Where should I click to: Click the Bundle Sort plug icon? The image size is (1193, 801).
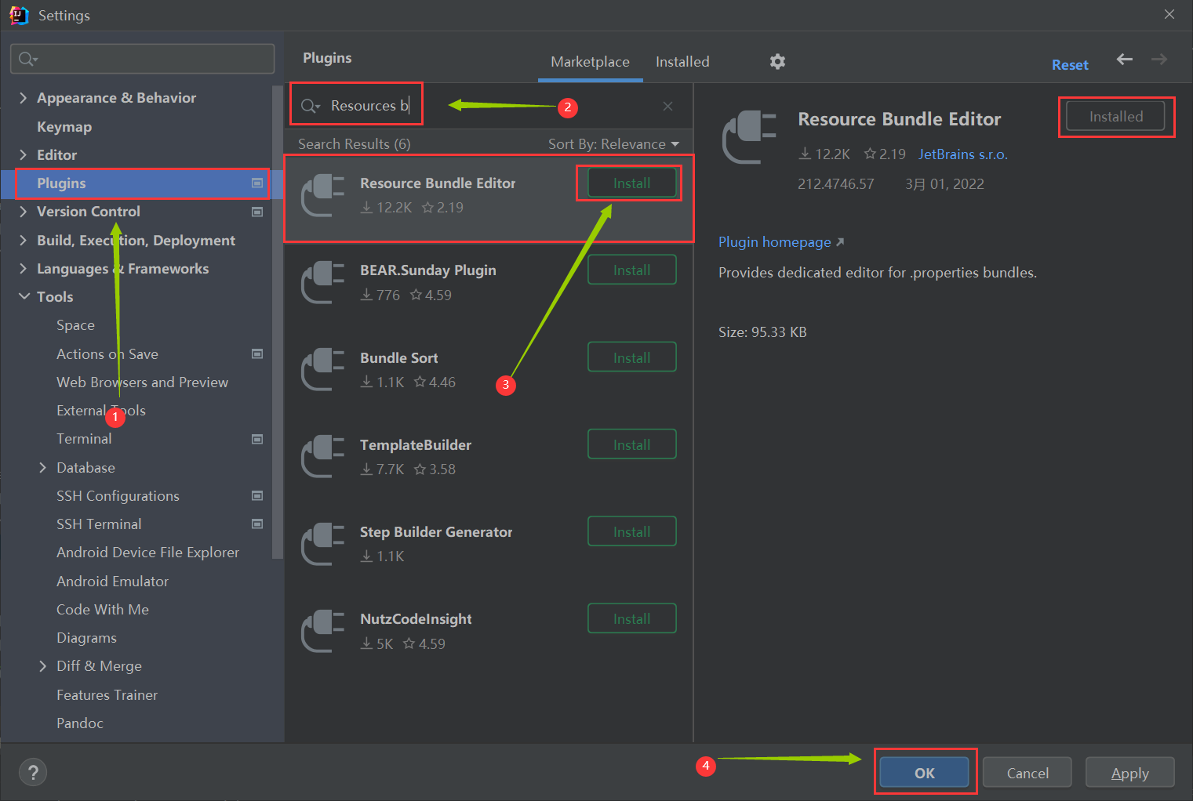(323, 369)
